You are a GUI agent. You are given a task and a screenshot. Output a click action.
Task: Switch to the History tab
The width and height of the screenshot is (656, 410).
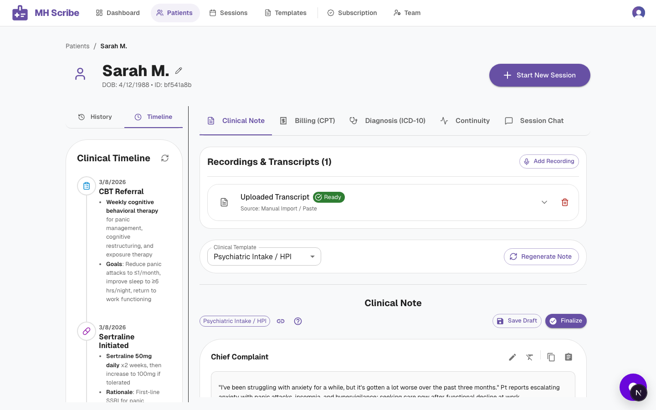point(95,117)
